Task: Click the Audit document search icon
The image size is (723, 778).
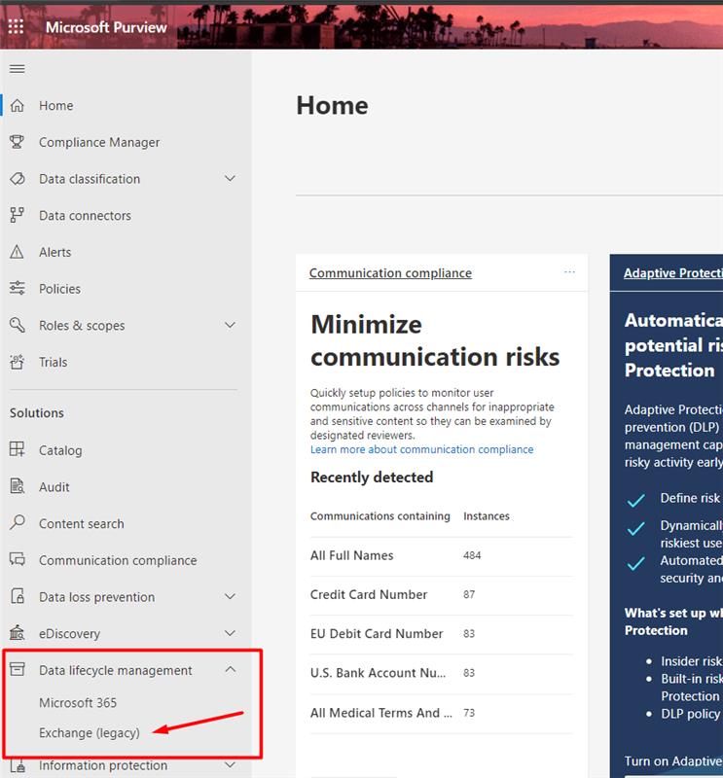Action: click(x=17, y=486)
